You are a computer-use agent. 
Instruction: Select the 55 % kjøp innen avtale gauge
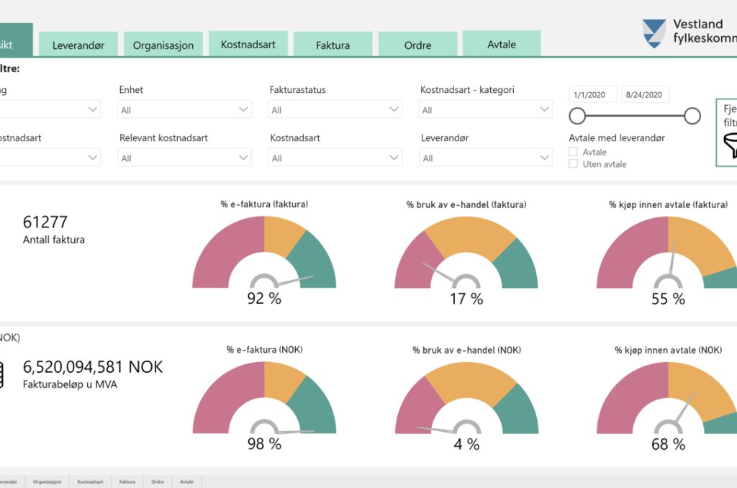[667, 253]
